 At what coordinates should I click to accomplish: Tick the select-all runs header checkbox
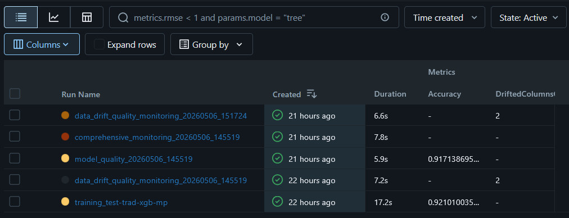15,94
